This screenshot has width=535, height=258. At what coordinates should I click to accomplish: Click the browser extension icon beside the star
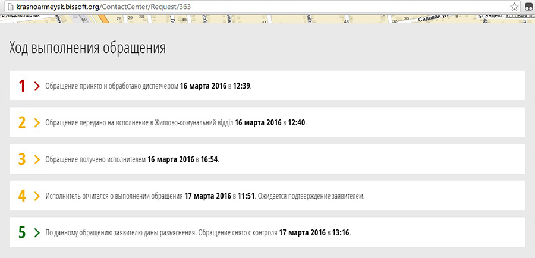pyautogui.click(x=528, y=6)
